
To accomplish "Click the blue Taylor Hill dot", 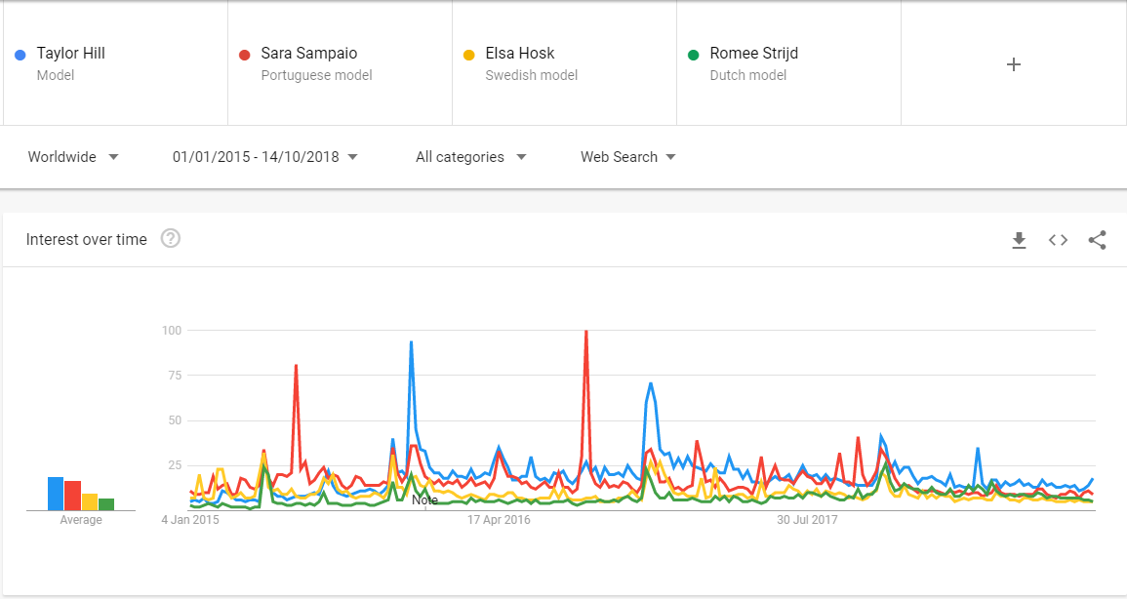I will pyautogui.click(x=20, y=55).
